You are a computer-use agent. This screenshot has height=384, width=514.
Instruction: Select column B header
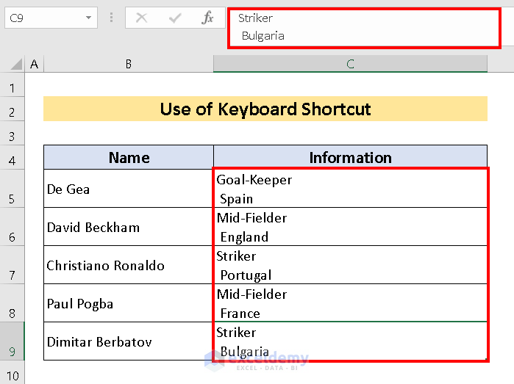128,65
